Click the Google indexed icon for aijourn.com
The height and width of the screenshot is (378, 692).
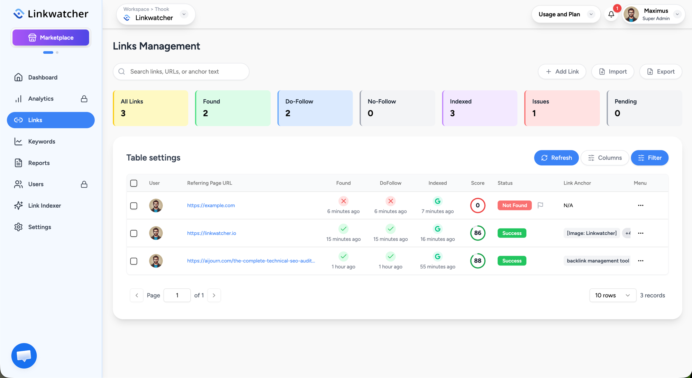click(438, 256)
